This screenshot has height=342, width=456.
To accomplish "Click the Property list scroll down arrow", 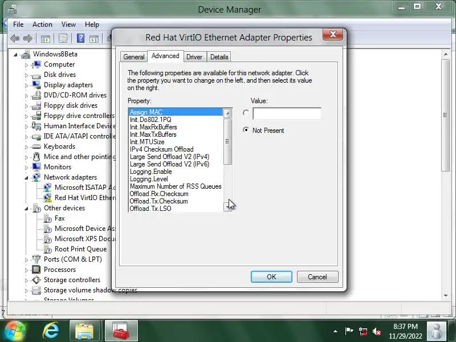I will [x=227, y=207].
